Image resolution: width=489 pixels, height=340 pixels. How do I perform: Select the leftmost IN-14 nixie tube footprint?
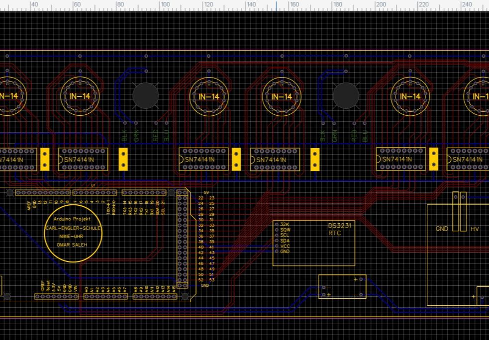(7, 96)
